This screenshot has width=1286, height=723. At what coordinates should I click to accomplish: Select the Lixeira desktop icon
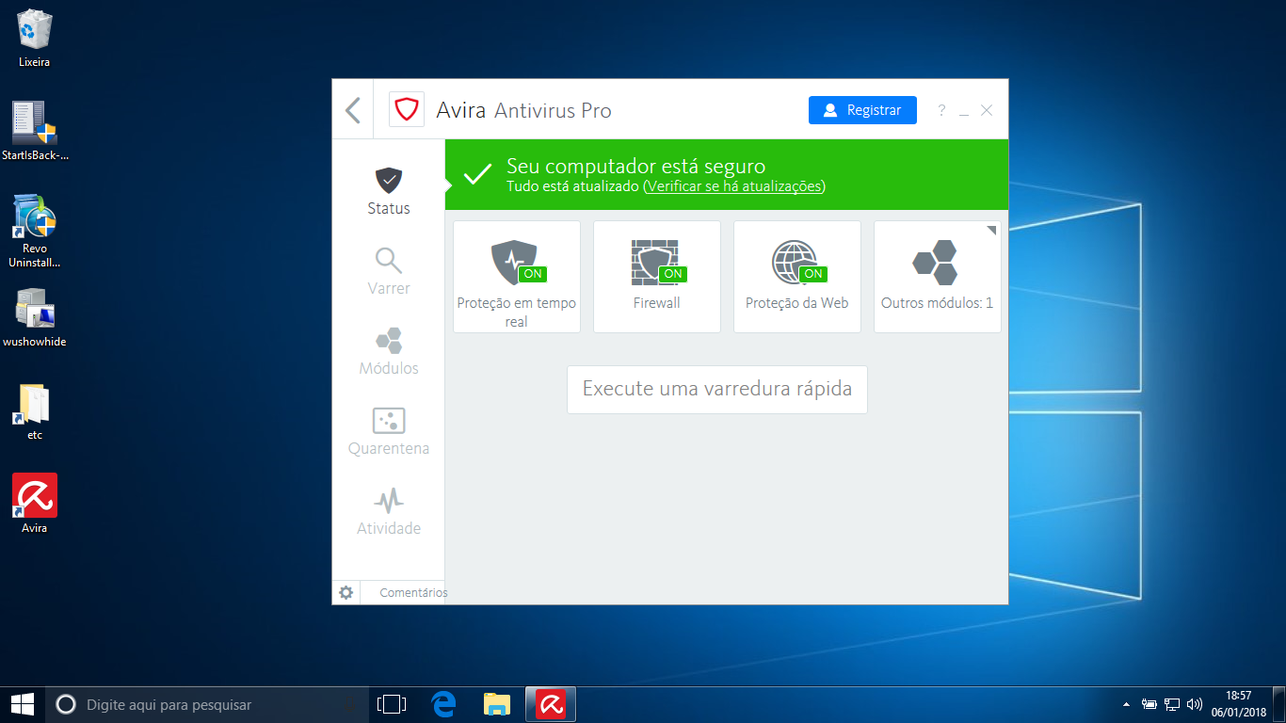(35, 39)
